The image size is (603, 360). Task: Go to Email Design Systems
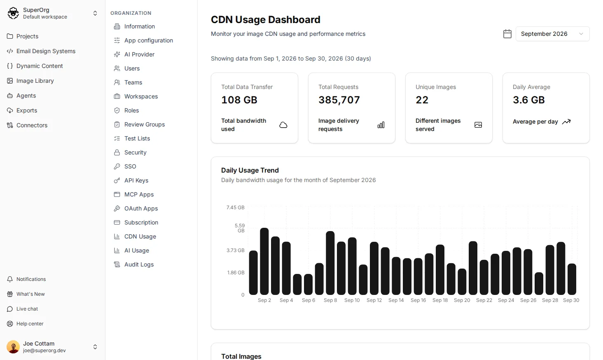46,51
